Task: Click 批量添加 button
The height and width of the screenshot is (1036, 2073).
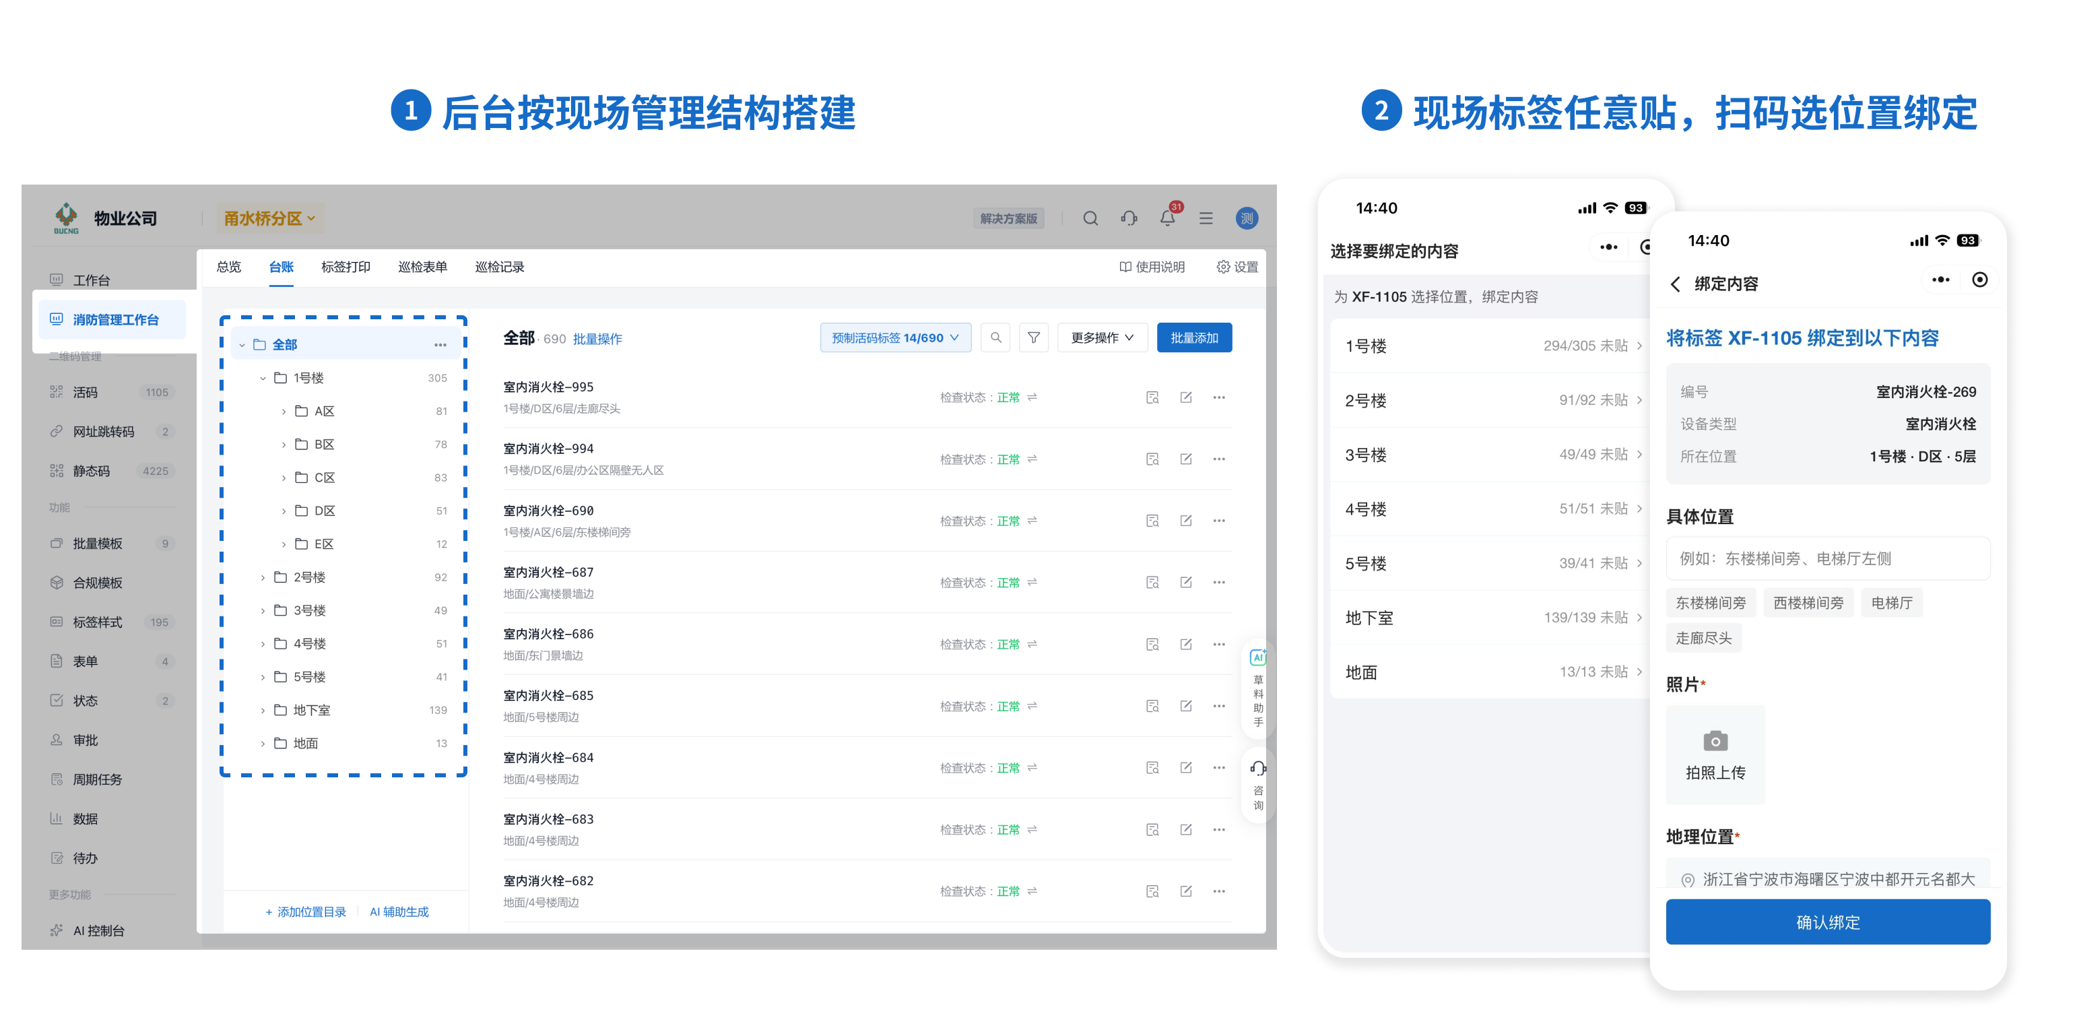Action: tap(1193, 338)
